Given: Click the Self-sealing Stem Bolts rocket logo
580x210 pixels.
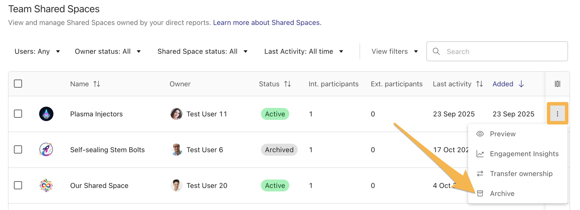Looking at the screenshot, I should (46, 150).
